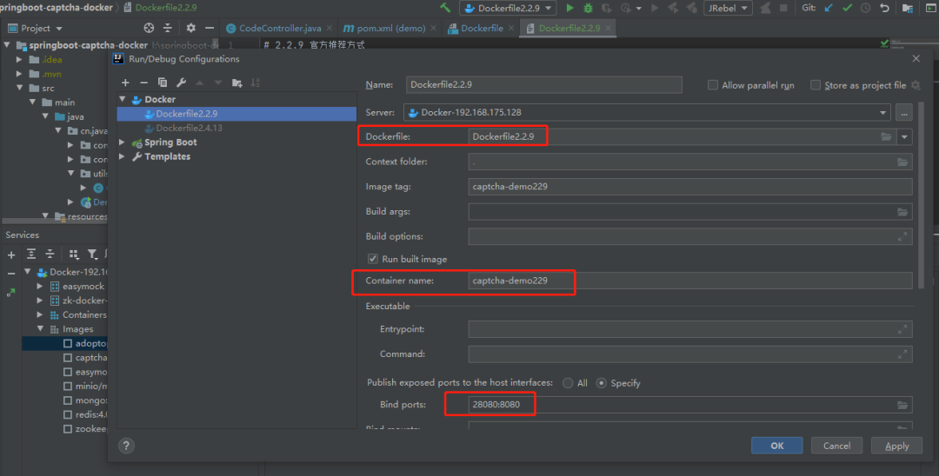Move configuration into new folder icon
Image resolution: width=939 pixels, height=476 pixels.
click(237, 83)
